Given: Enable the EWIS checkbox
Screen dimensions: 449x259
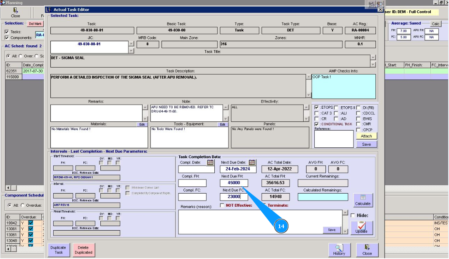Looking at the screenshot, I should (358, 119).
